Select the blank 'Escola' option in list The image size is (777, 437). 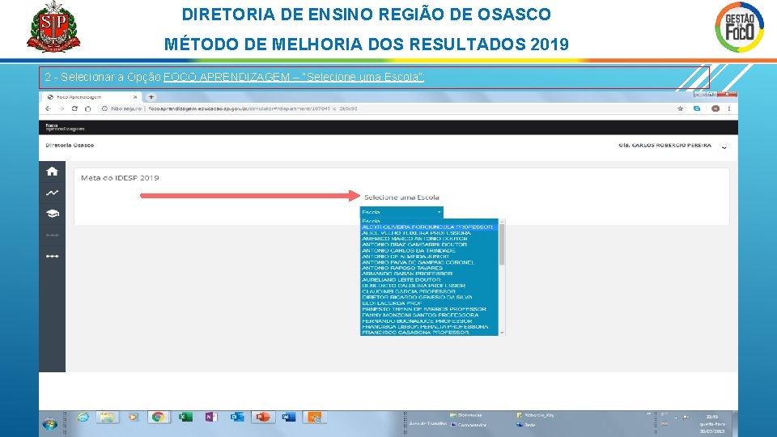(x=429, y=221)
